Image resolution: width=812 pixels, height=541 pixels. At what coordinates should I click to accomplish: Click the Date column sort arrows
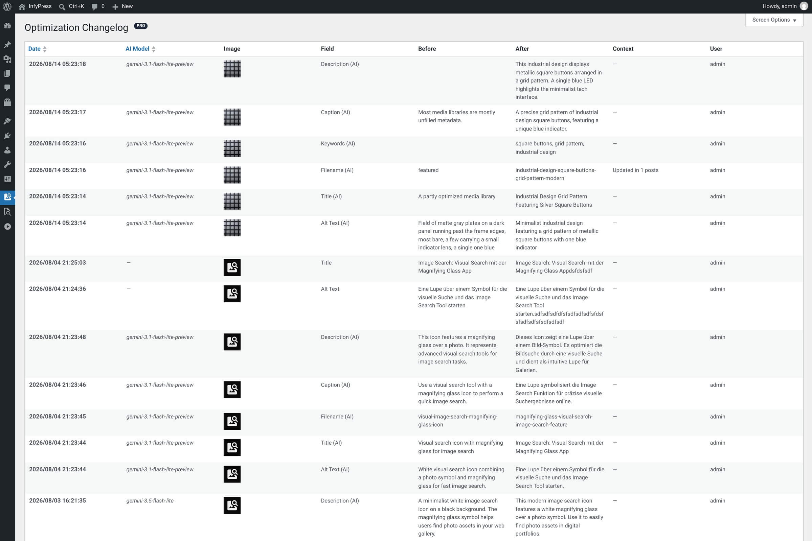tap(45, 49)
